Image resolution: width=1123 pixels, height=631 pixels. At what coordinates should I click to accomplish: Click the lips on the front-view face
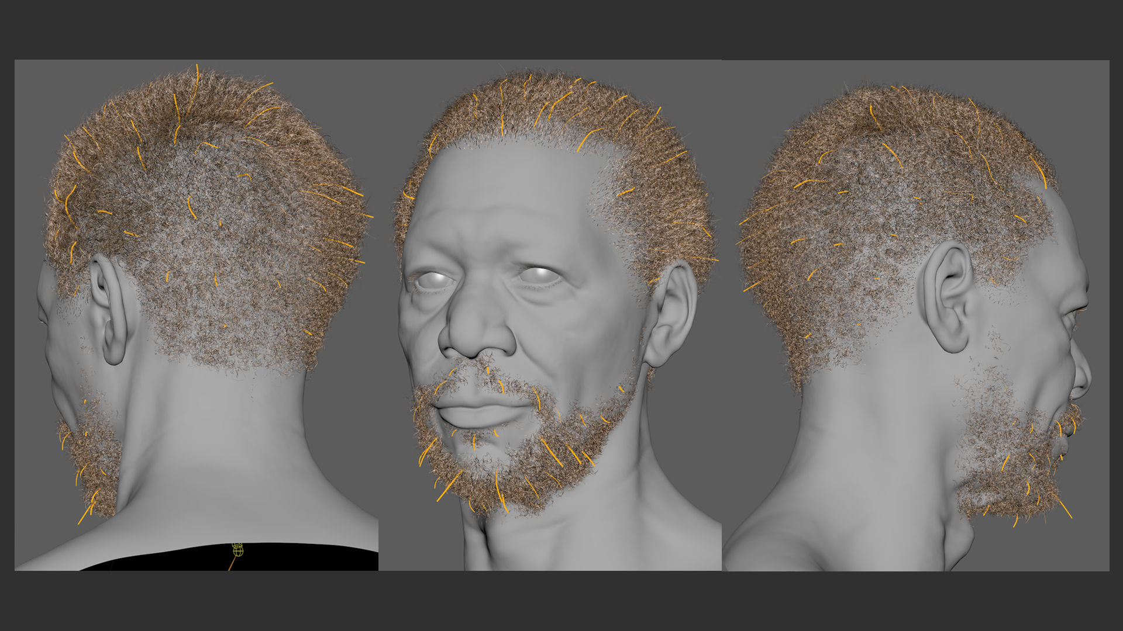coord(477,412)
